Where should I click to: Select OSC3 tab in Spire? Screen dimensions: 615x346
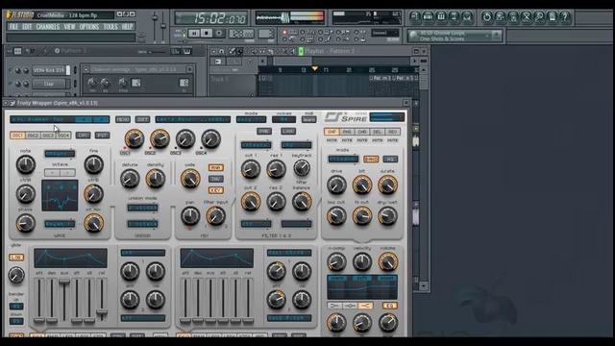point(48,136)
